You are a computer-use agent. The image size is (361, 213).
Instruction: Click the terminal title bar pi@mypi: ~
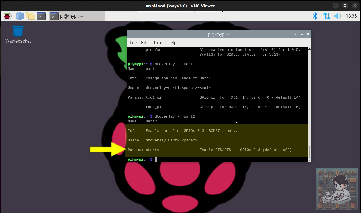[219, 34]
